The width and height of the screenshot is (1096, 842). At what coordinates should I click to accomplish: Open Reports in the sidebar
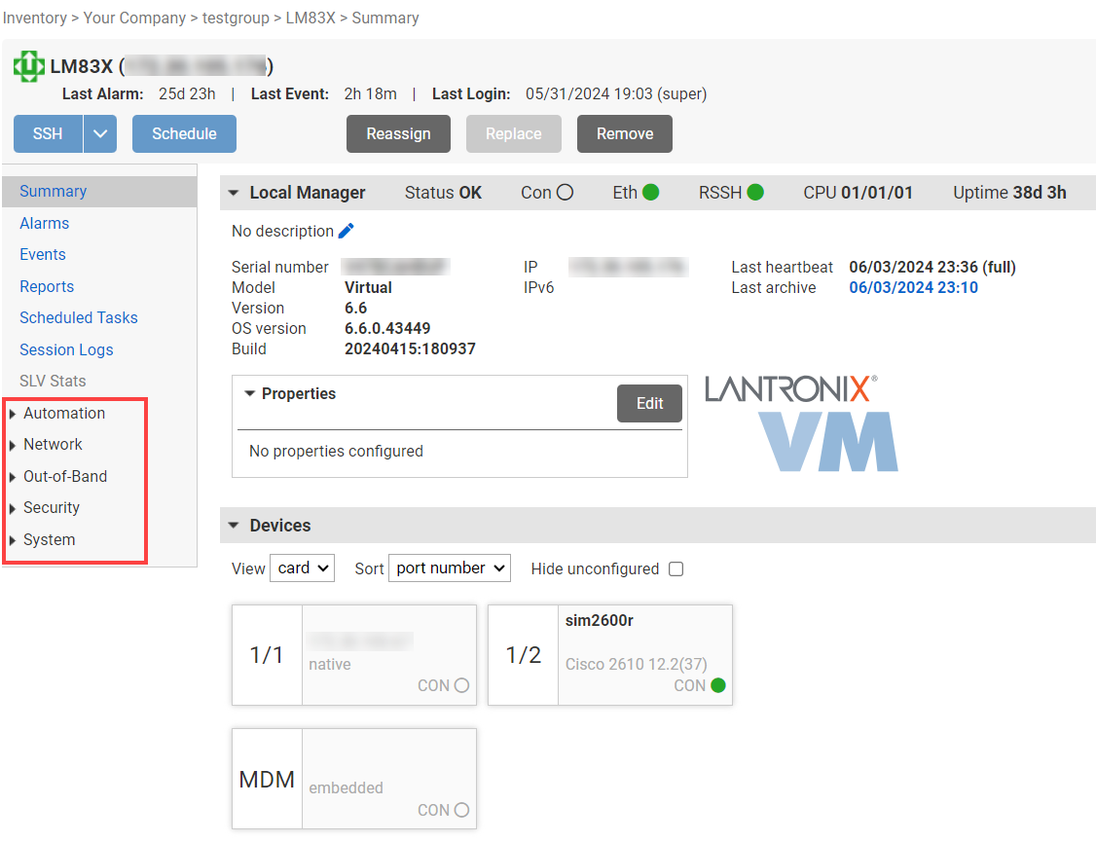point(47,286)
